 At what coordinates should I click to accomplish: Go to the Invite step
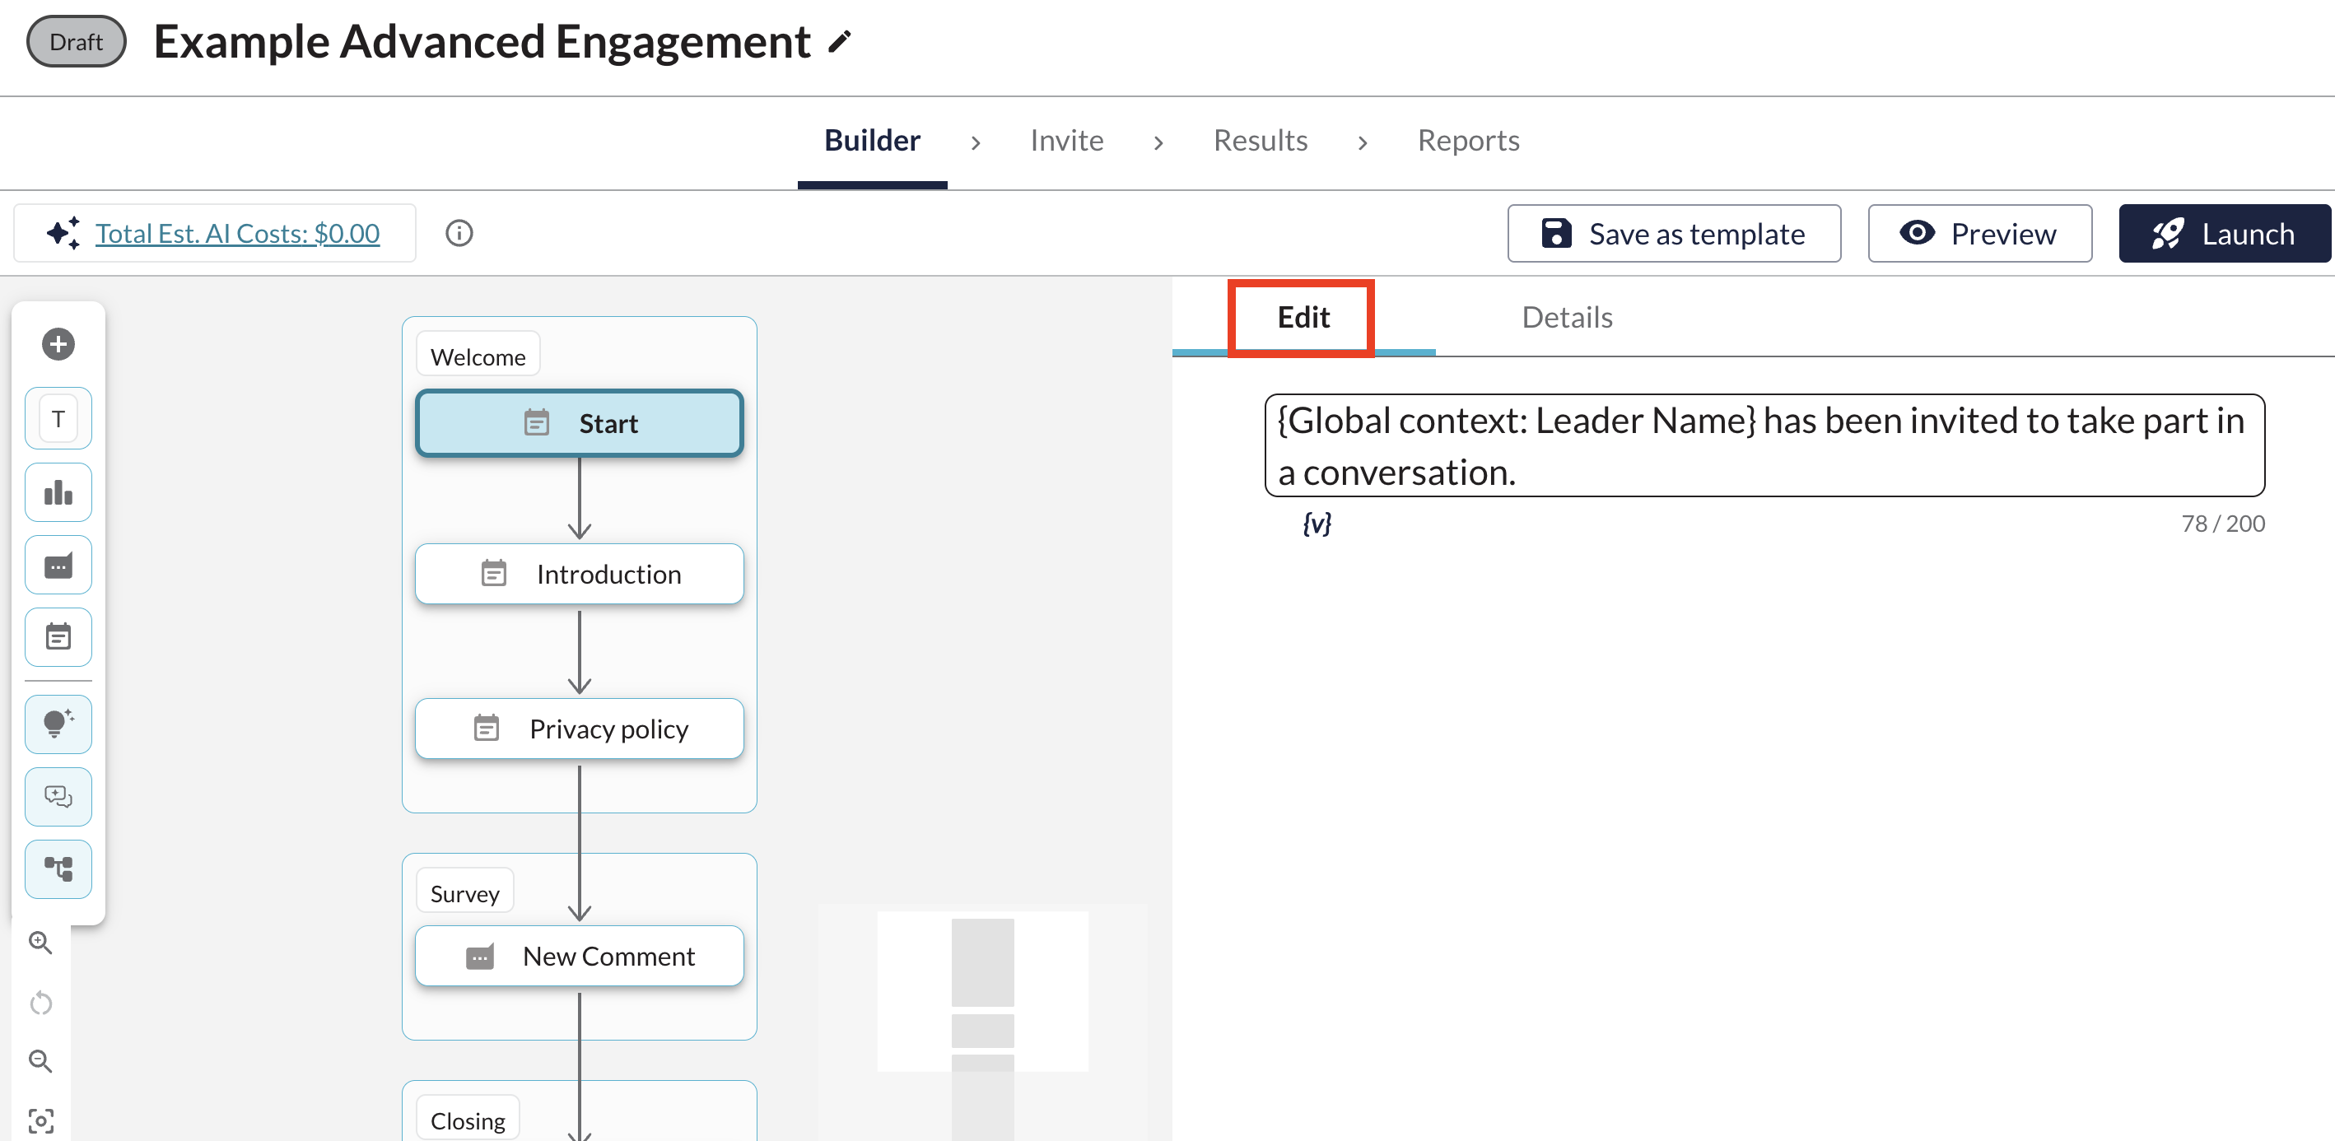pyautogui.click(x=1067, y=142)
